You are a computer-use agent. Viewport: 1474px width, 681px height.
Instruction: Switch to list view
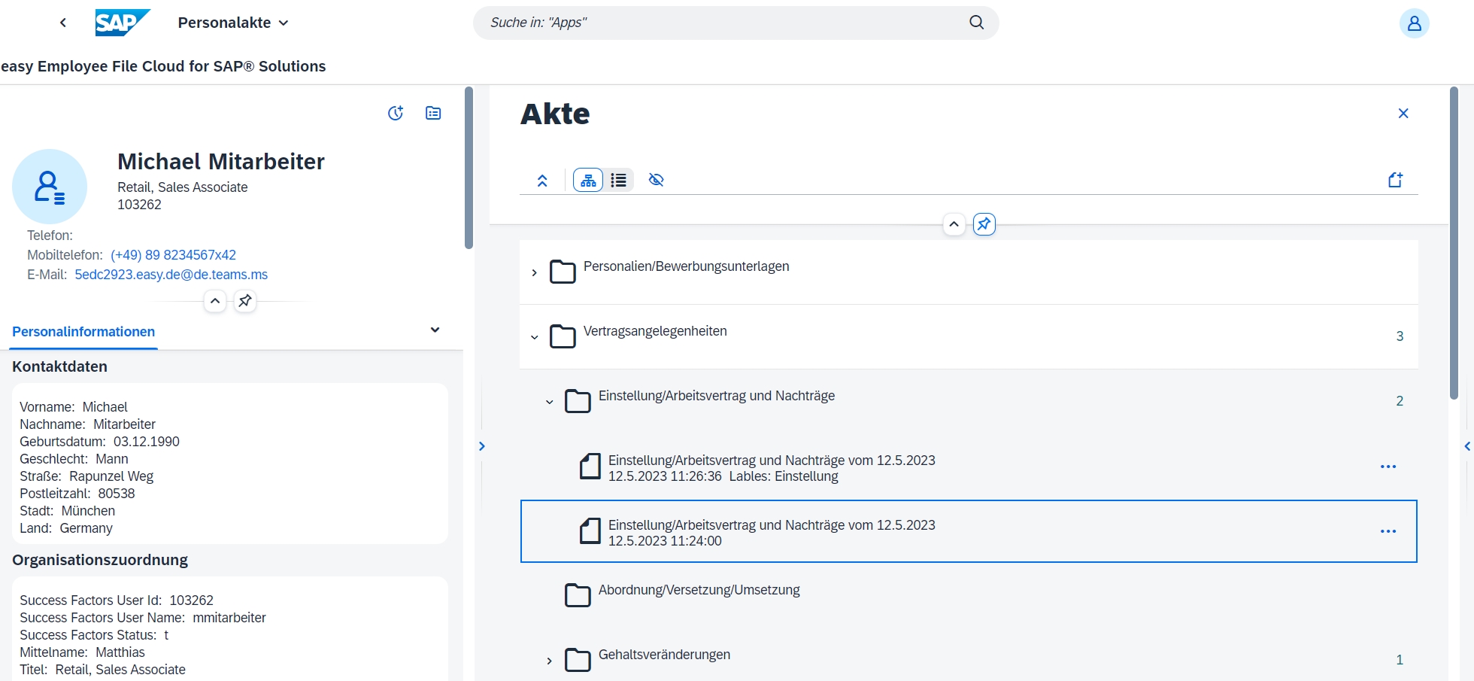point(619,181)
